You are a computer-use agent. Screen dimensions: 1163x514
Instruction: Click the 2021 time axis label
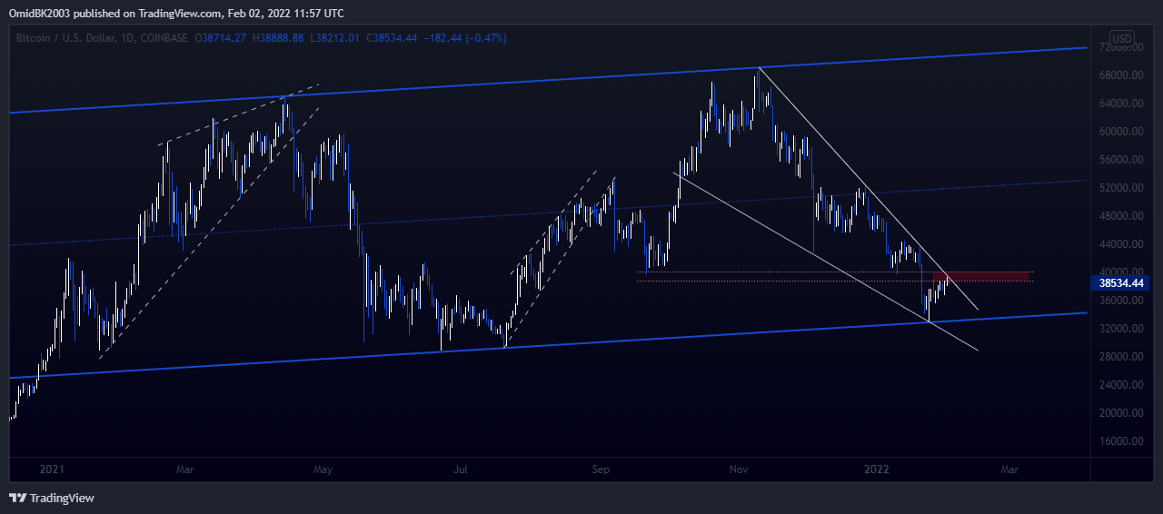pos(52,470)
